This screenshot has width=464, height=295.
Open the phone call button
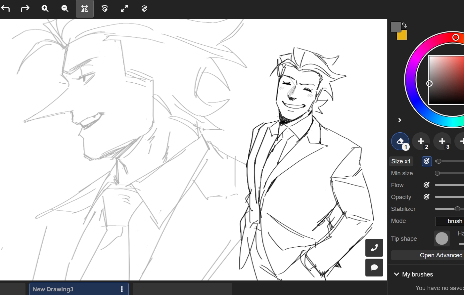pos(374,248)
